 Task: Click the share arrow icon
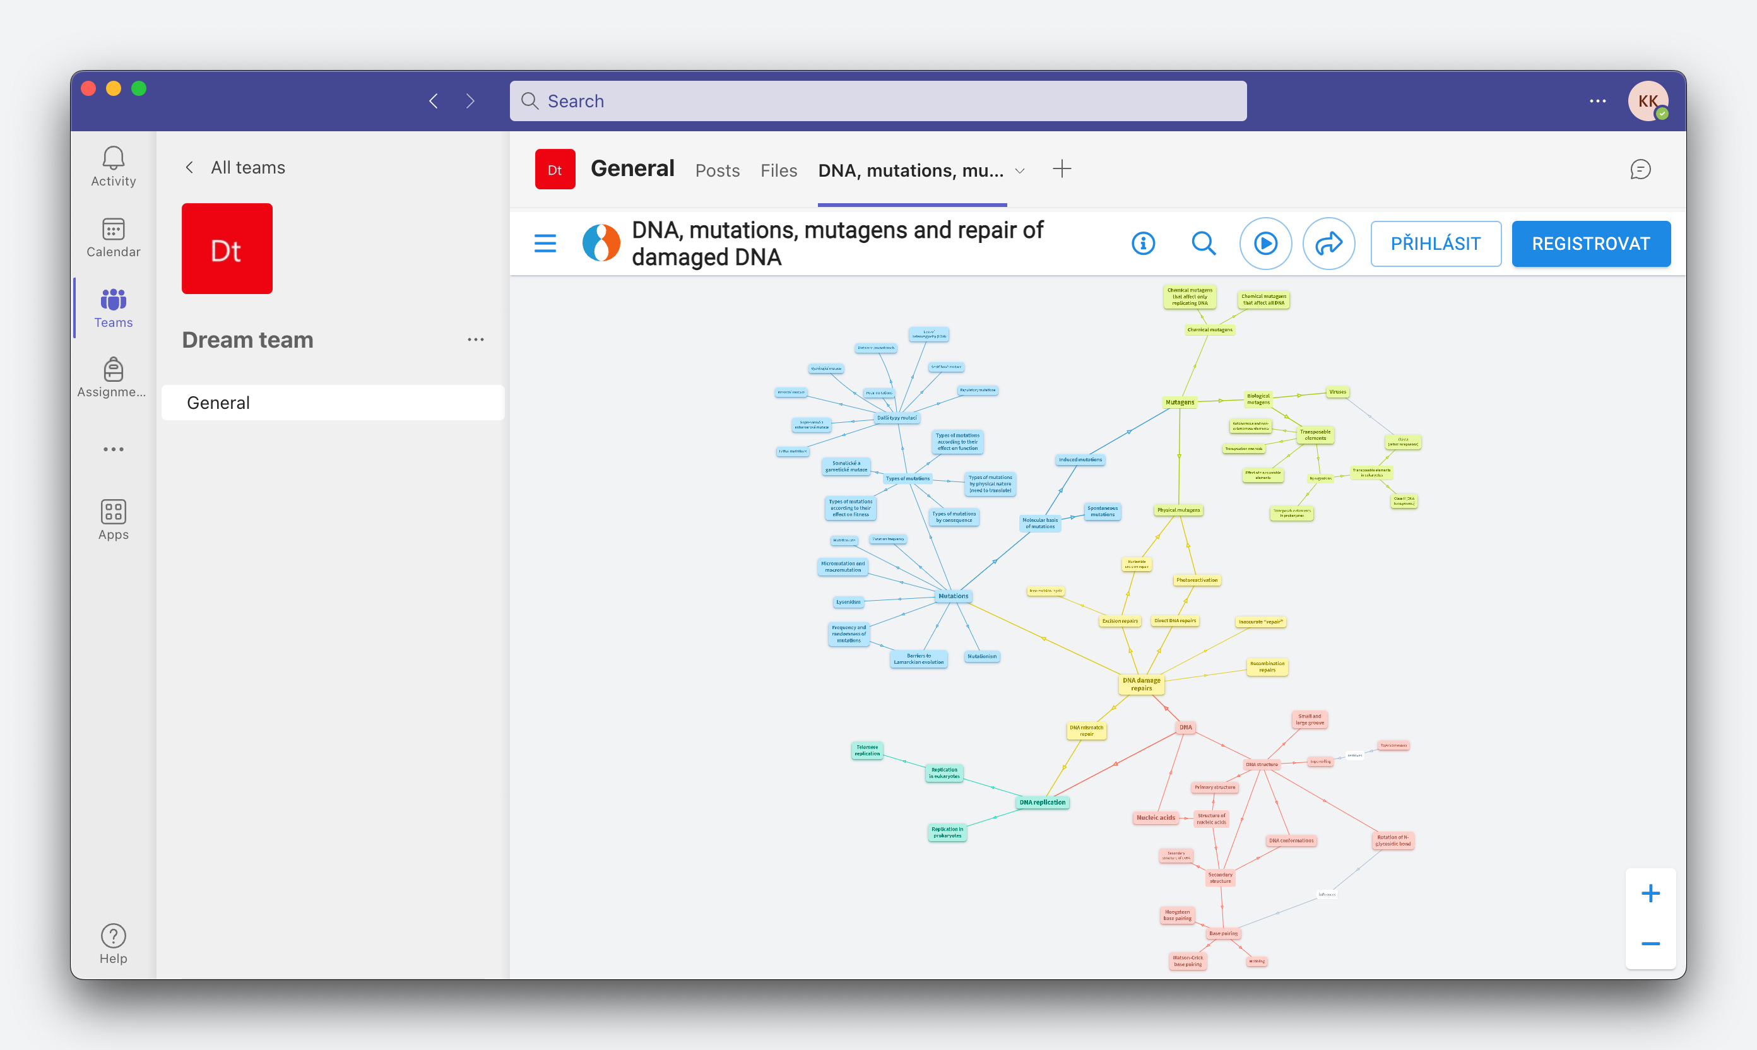tap(1328, 244)
